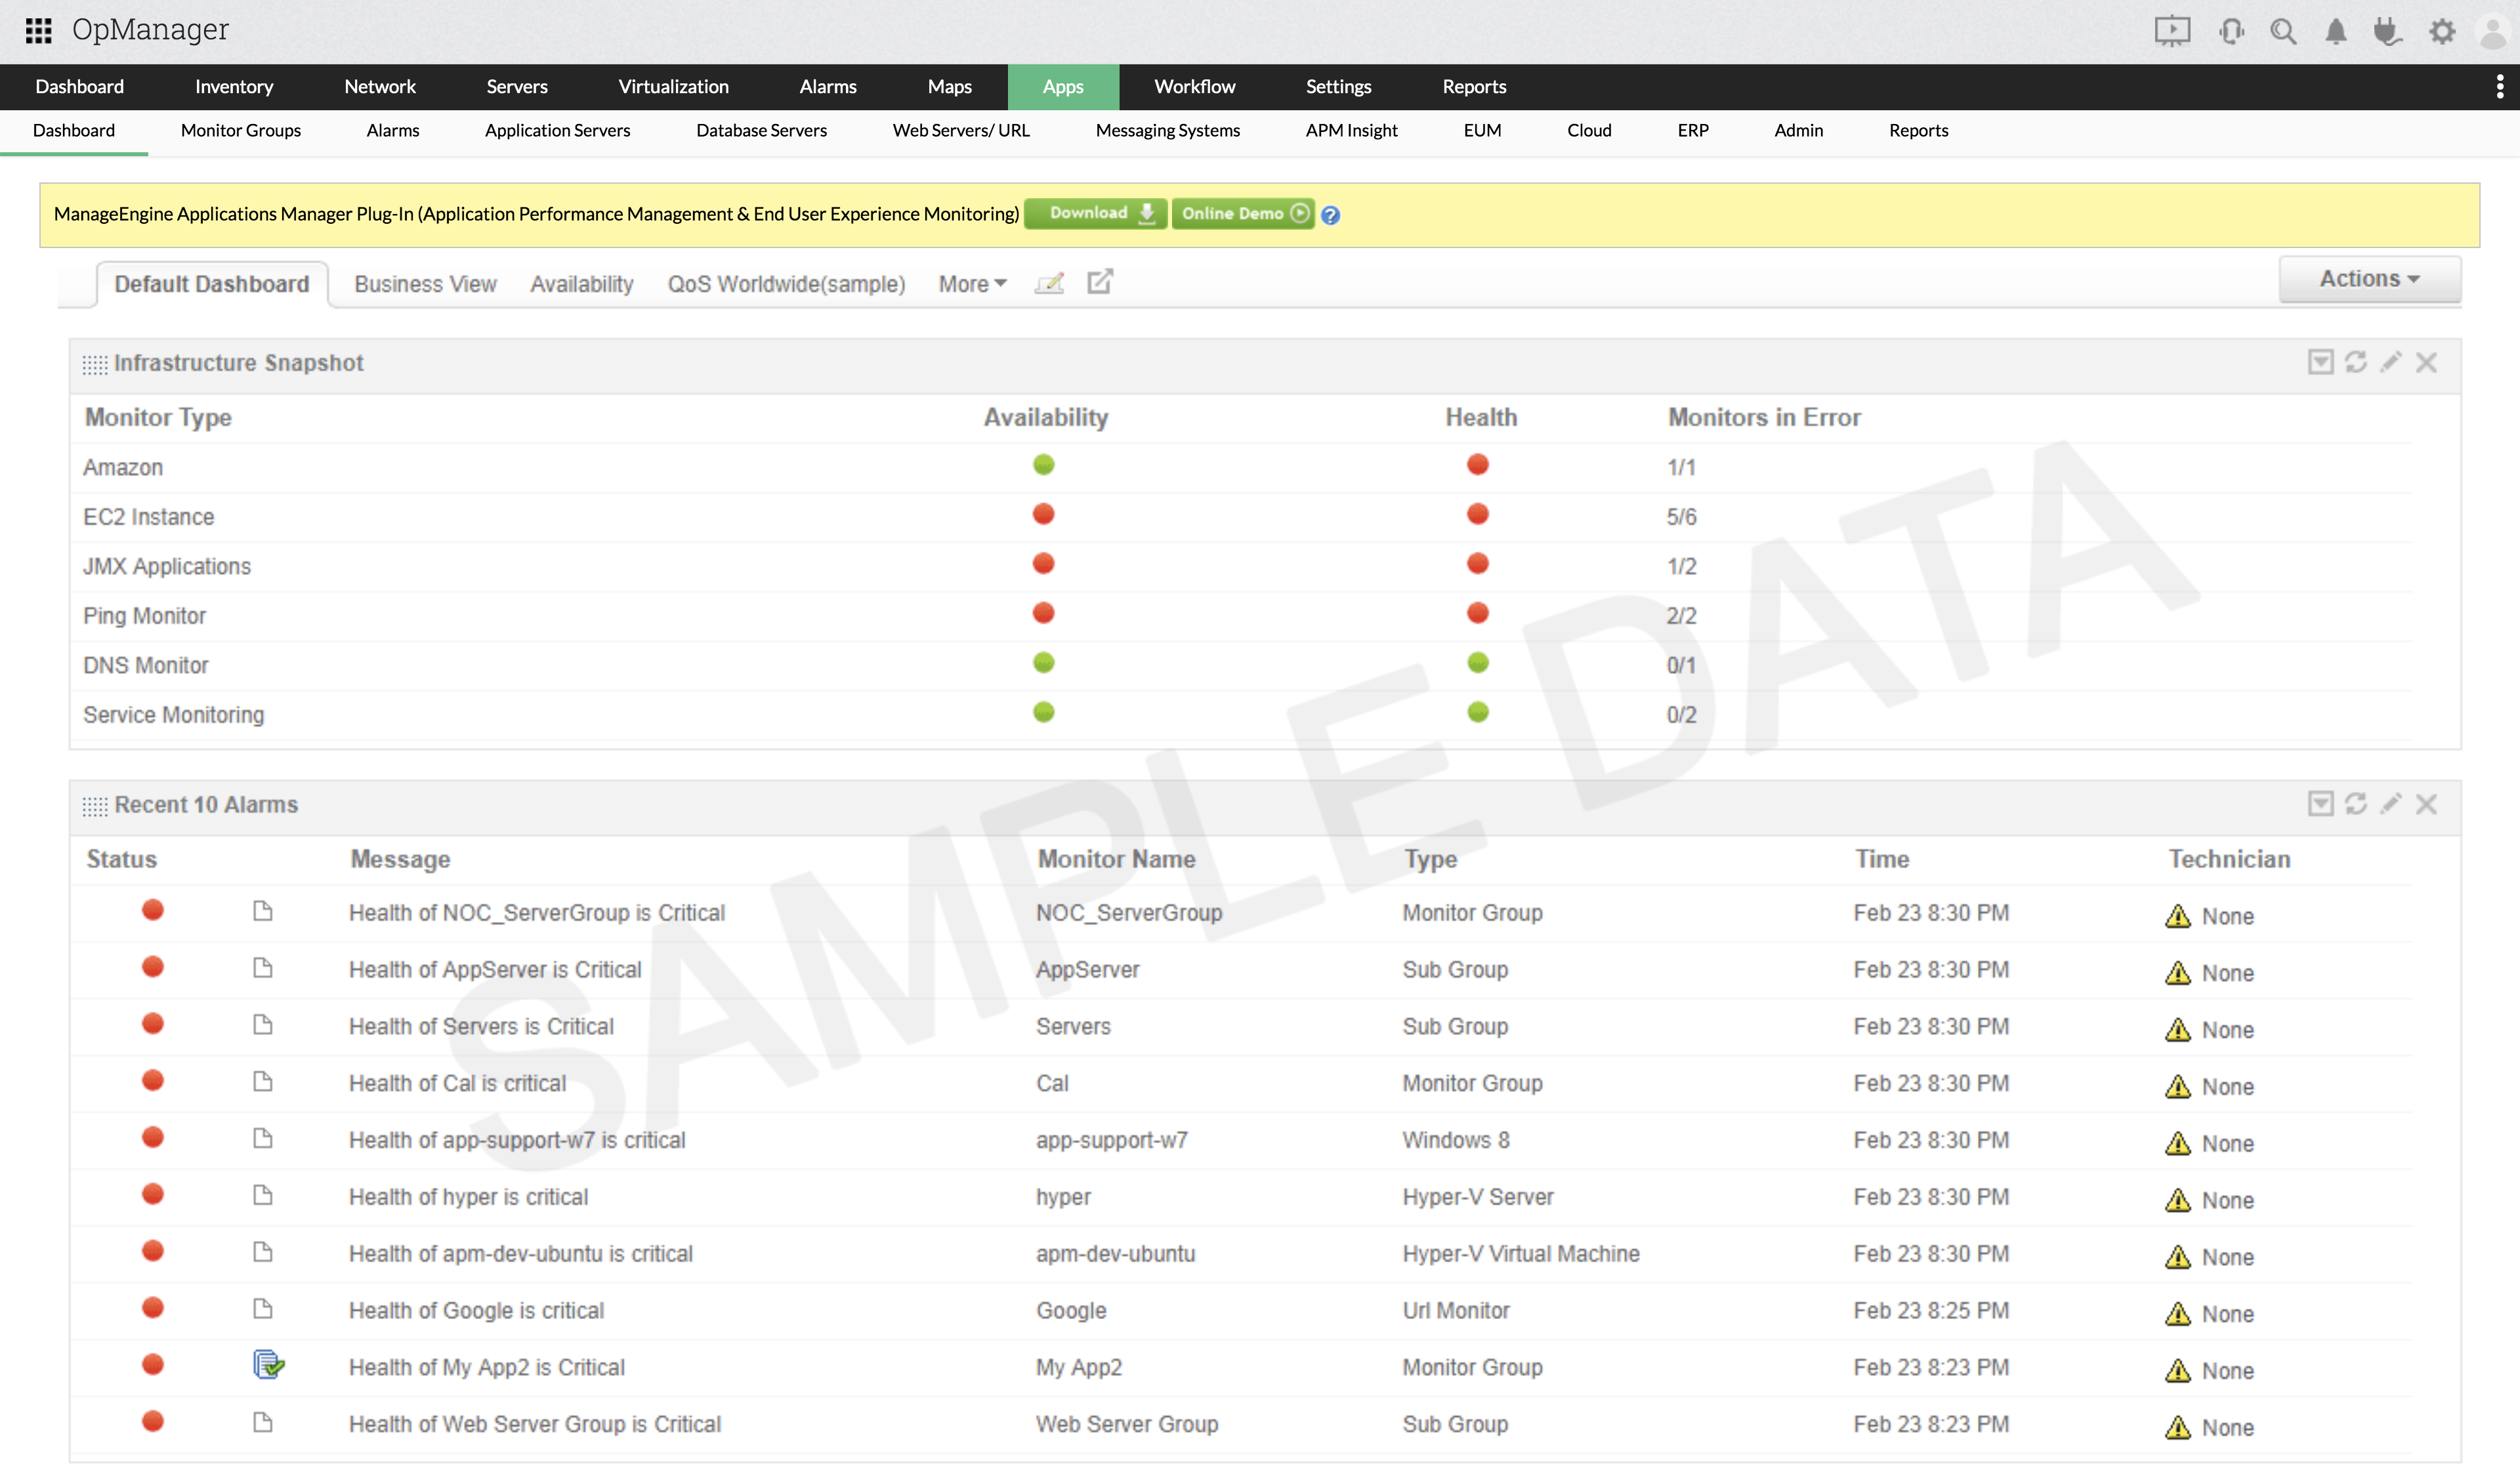The width and height of the screenshot is (2520, 1470).
Task: Open the NOC_ServerGroup monitor link
Action: [x=1128, y=913]
